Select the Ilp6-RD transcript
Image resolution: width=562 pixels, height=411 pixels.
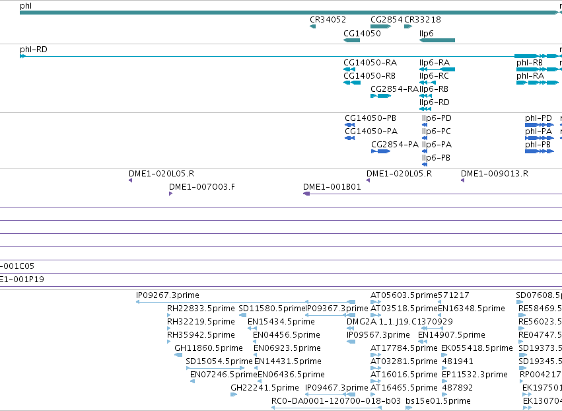point(425,109)
